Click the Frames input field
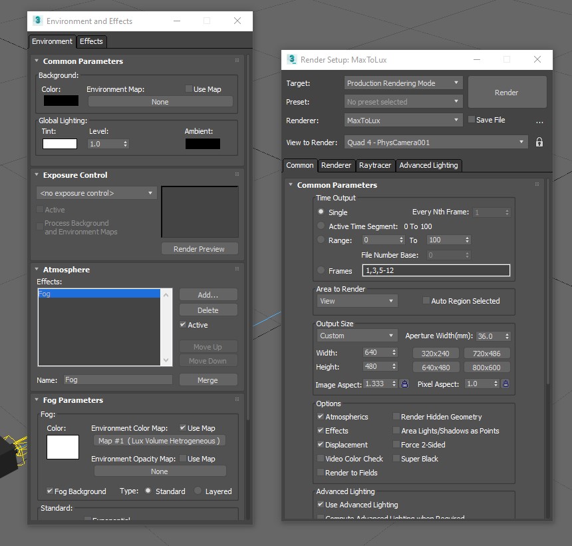The image size is (572, 546). (436, 271)
